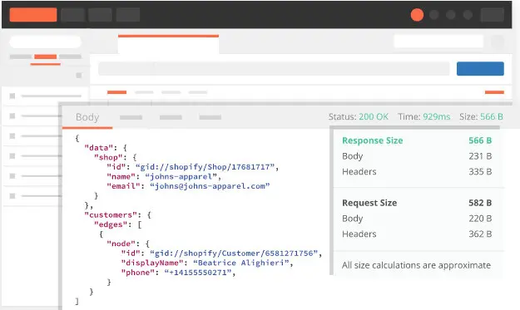Click the request Body 220 B row
This screenshot has height=310, width=520.
pyautogui.click(x=417, y=219)
